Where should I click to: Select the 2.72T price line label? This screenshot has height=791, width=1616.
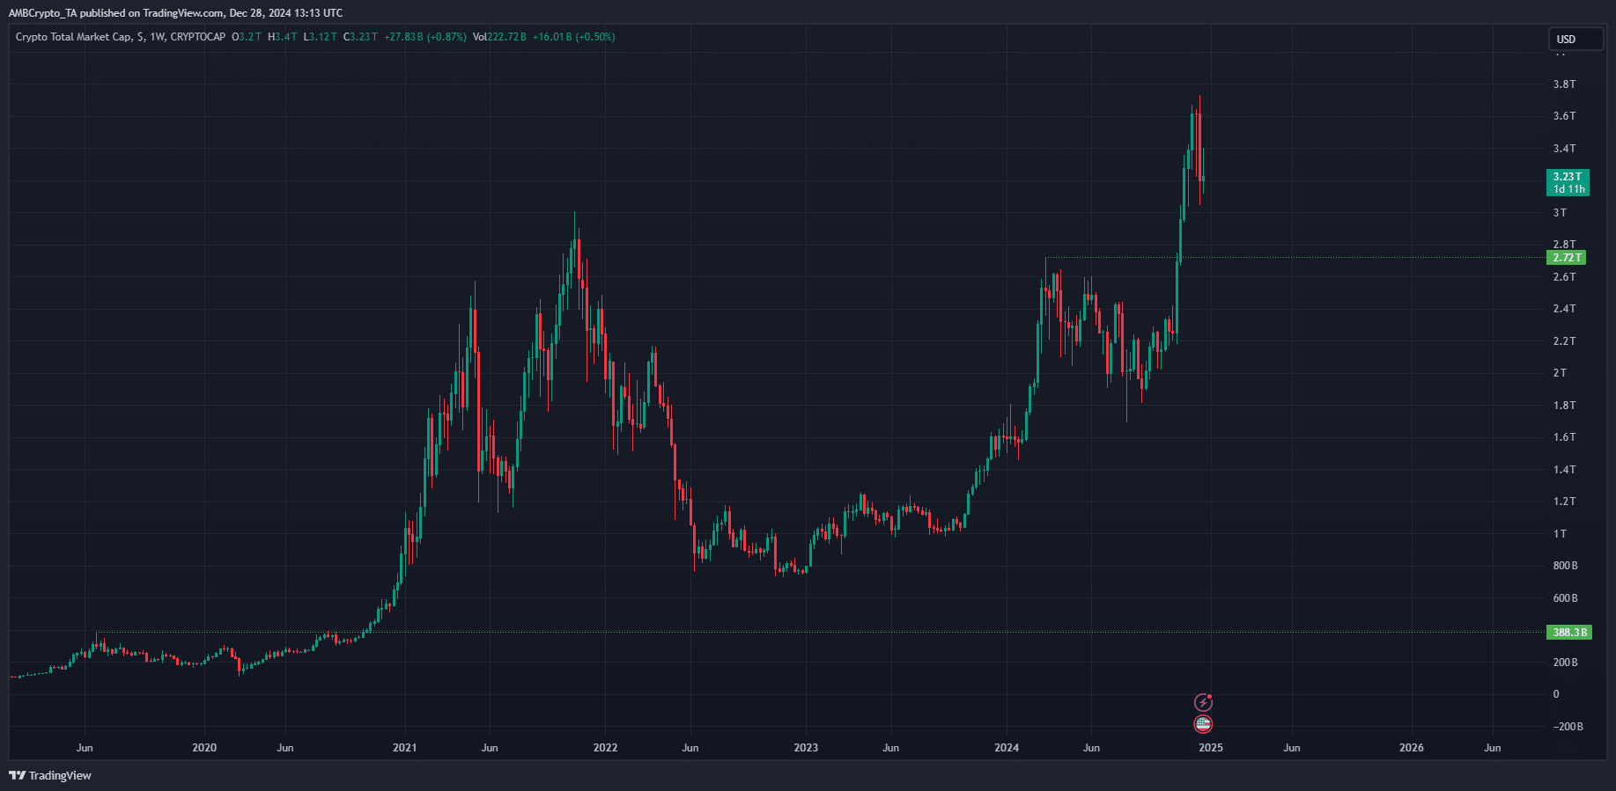pos(1566,258)
